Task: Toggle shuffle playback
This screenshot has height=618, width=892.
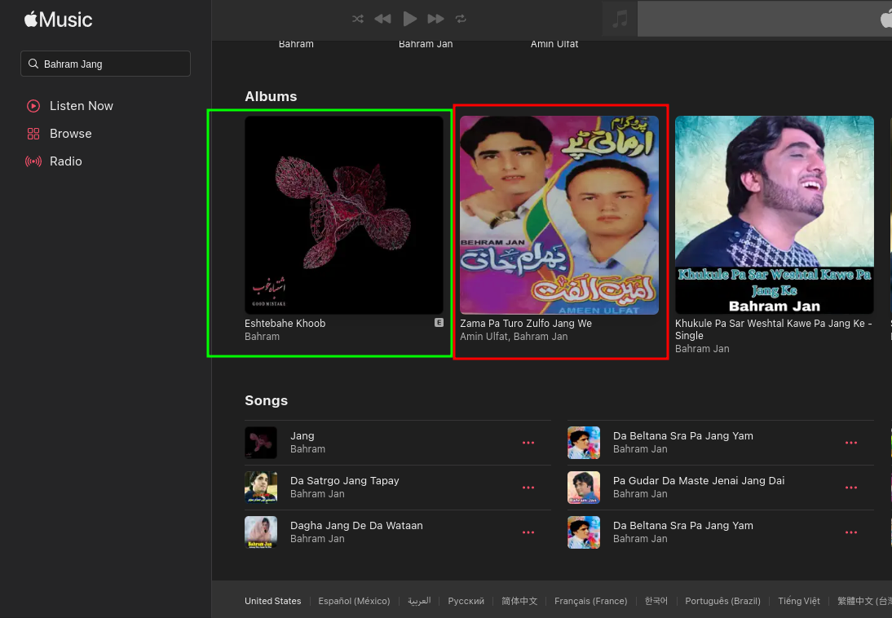Action: pos(358,19)
